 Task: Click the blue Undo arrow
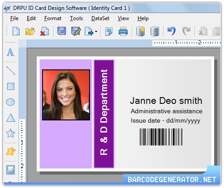(172, 31)
